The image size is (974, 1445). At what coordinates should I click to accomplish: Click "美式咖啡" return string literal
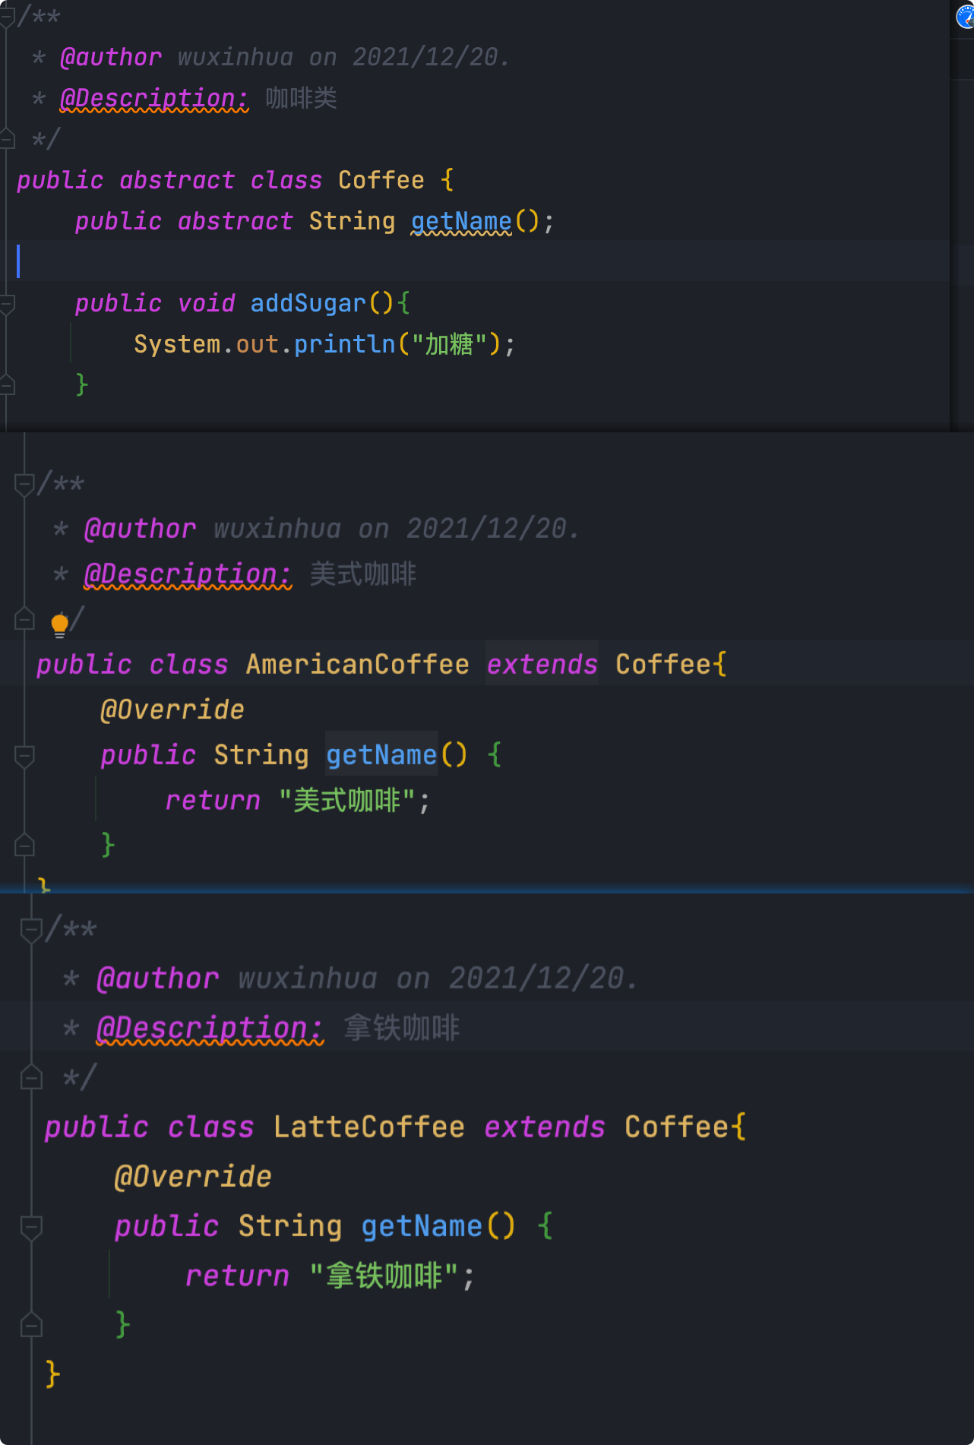coord(347,800)
